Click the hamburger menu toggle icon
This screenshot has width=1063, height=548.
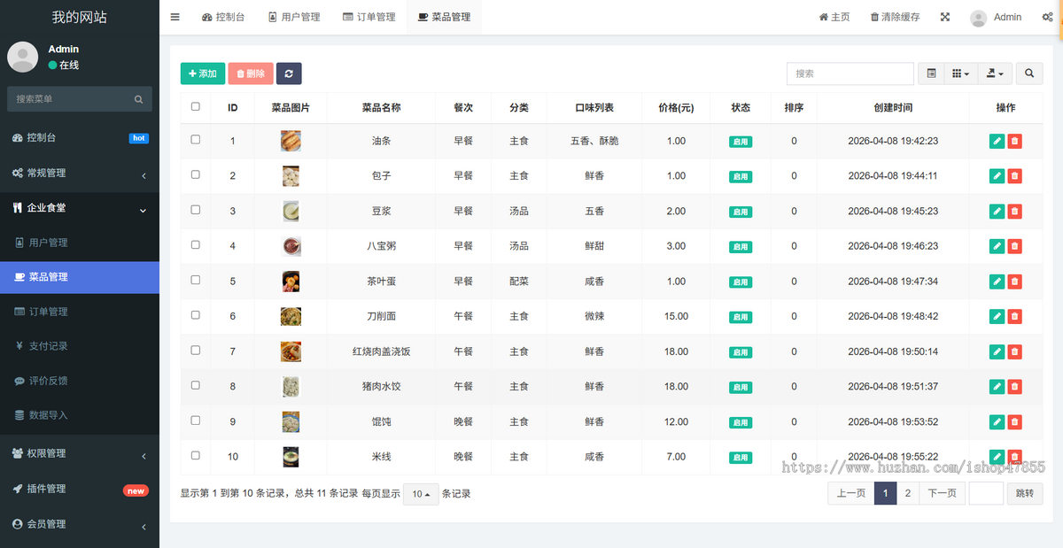[175, 17]
